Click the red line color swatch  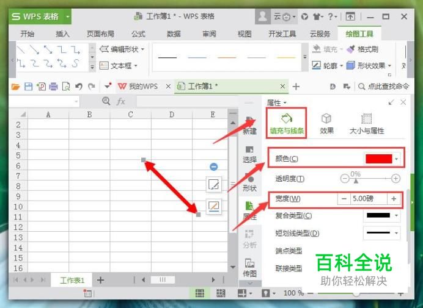pyautogui.click(x=379, y=159)
